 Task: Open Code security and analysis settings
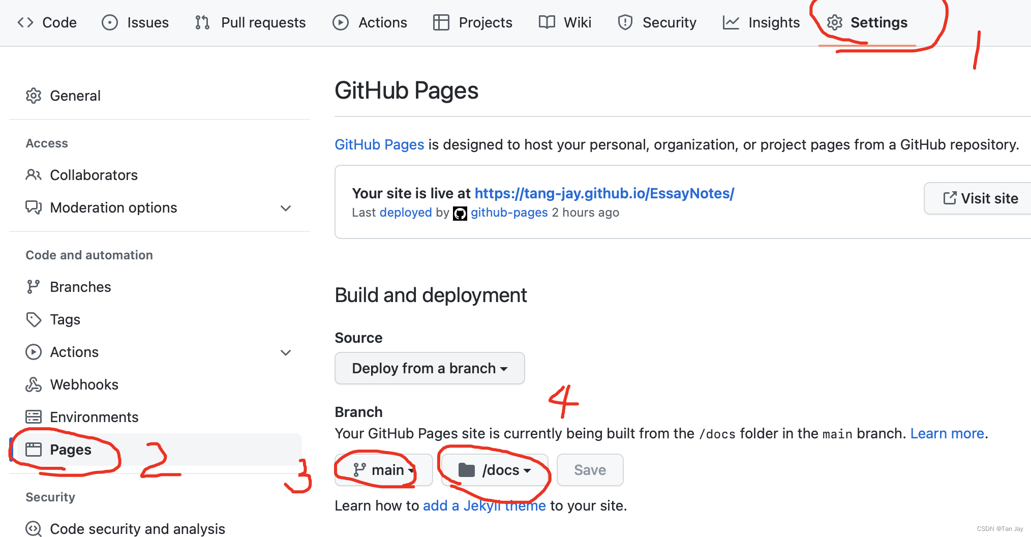[160, 529]
